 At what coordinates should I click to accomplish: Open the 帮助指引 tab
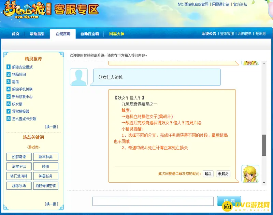point(37,34)
